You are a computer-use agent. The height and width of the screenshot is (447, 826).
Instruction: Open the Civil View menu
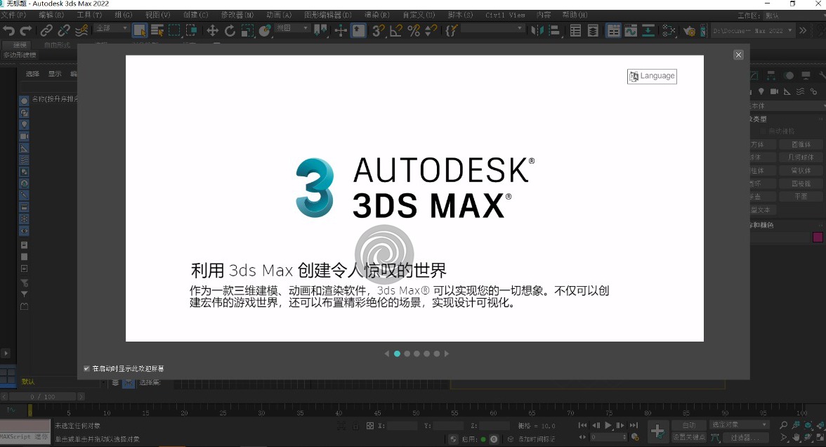pos(505,15)
